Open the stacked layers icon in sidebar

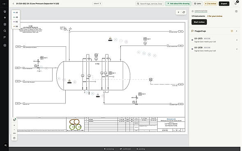pos(5,24)
